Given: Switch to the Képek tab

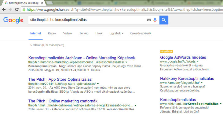Looking at the screenshot, I should click(x=52, y=33).
